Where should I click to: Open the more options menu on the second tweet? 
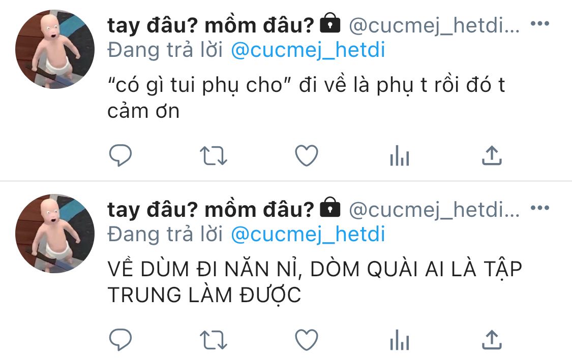pyautogui.click(x=540, y=208)
